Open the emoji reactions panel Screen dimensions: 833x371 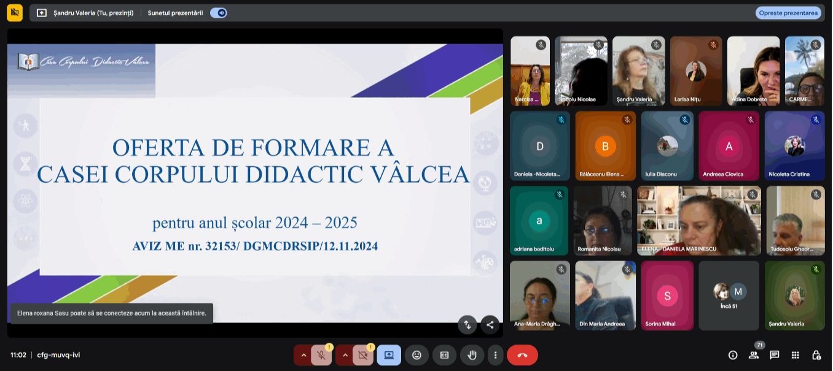[x=416, y=355]
